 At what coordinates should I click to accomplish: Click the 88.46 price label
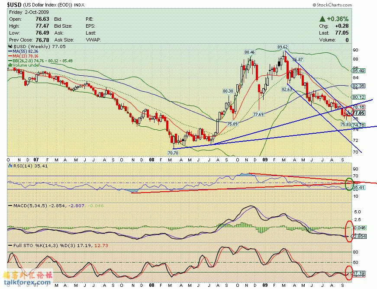tap(250, 52)
